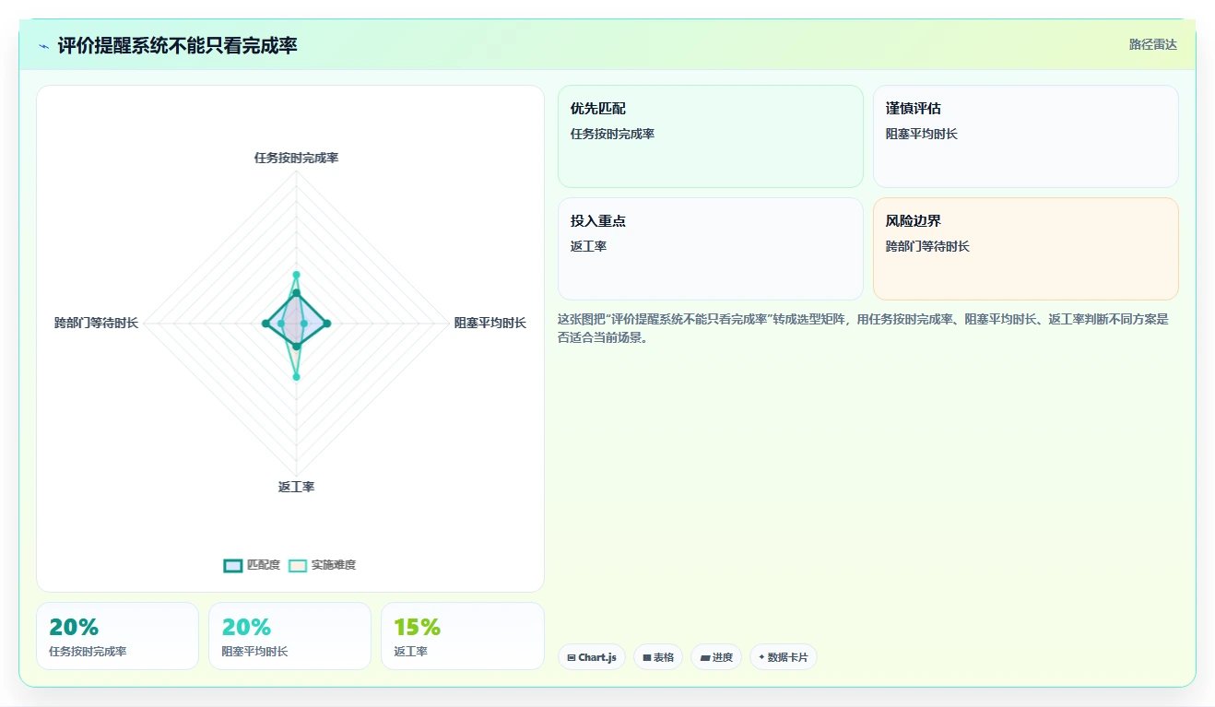Select the 20% 任务按时完成率 stat card

pyautogui.click(x=117, y=636)
